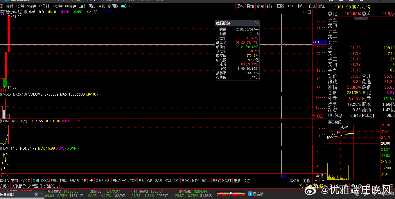The image size is (395, 199).
Task: Open 资金流向 tab
Action: tap(51, 186)
